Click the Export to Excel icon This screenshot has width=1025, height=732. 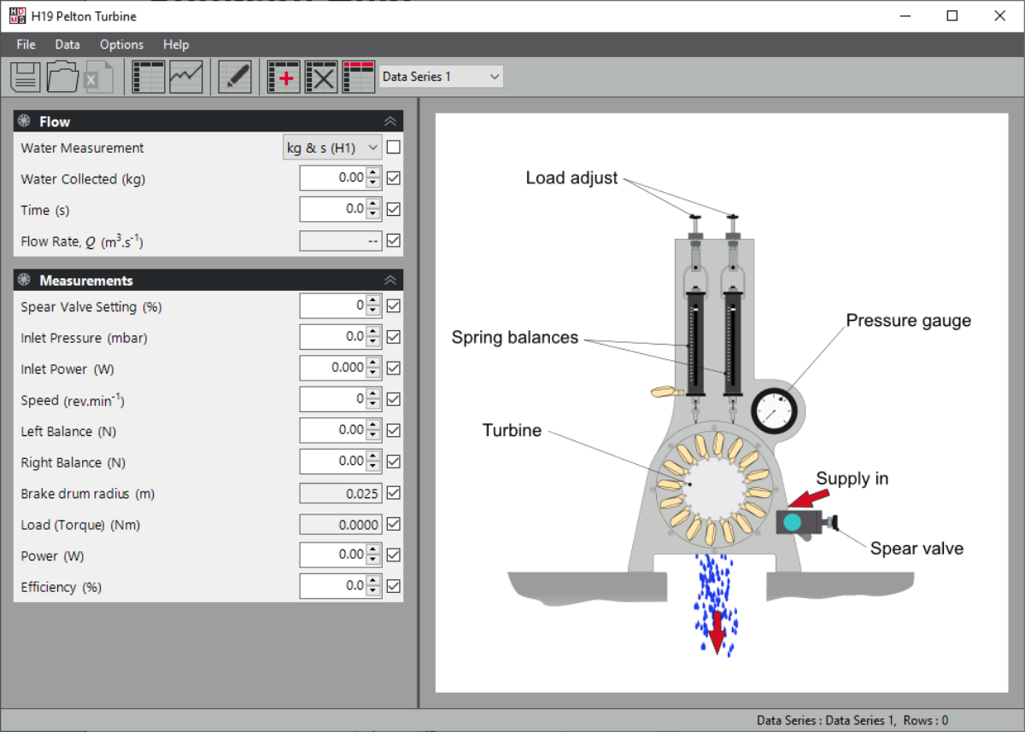[98, 77]
